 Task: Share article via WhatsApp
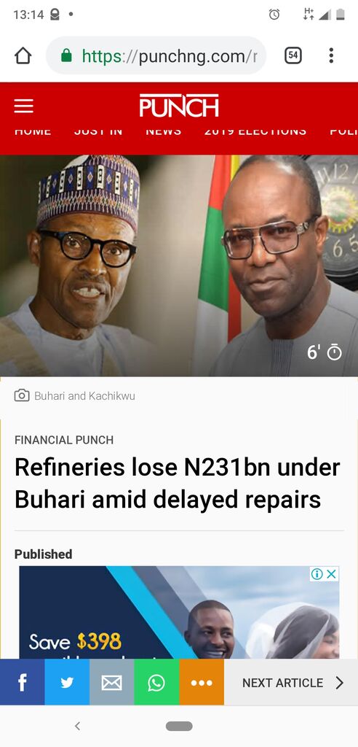coord(156,682)
